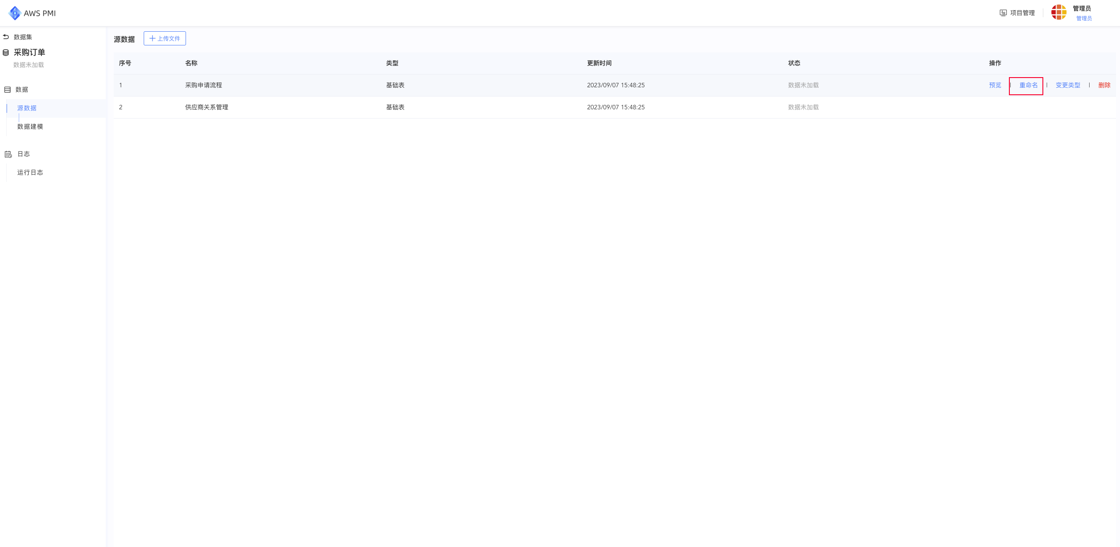Click the database icon beside 采购订单

click(6, 52)
